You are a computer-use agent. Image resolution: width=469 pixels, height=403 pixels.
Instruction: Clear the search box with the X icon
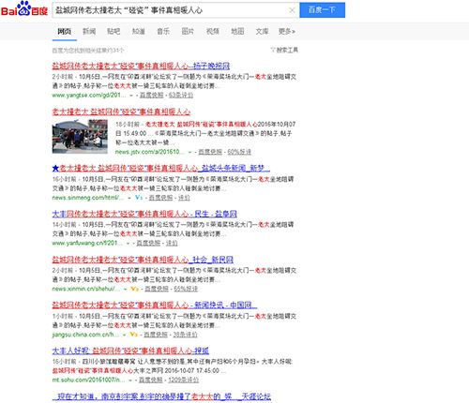coord(292,10)
